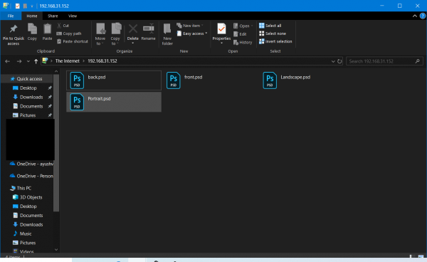Open OneDrive - Personal in navigation pane
This screenshot has height=262, width=427.
coord(31,177)
